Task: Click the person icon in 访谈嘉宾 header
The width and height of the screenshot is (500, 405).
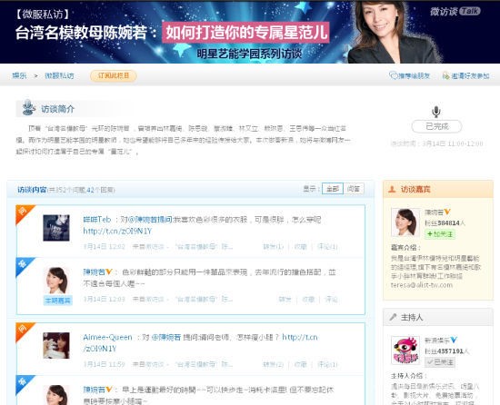Action: [x=392, y=189]
